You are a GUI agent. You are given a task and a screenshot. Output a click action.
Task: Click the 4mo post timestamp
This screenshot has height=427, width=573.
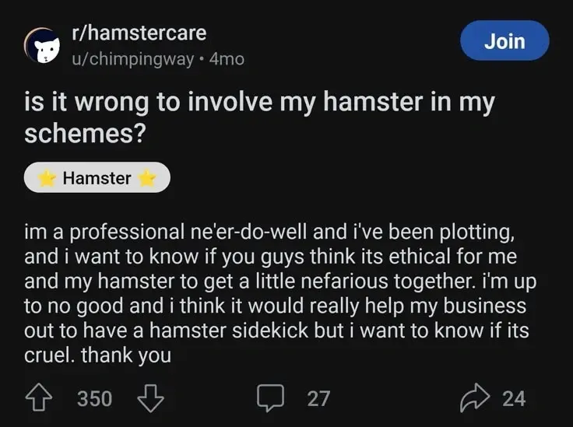tap(227, 59)
